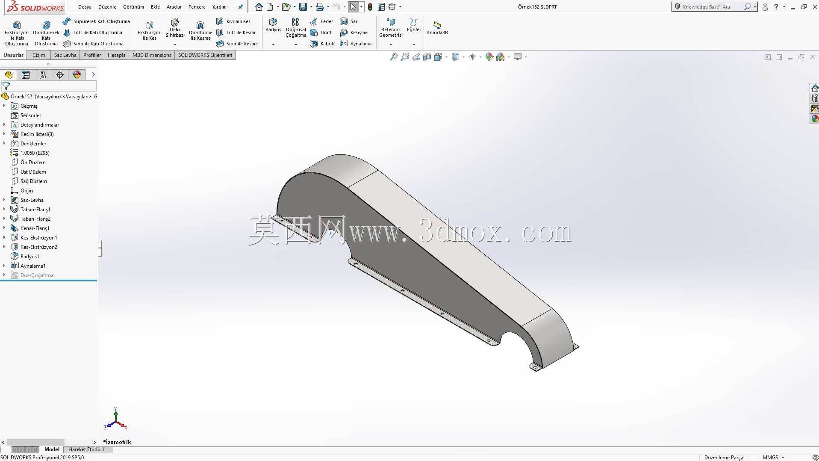
Task: Open DisplayManager tab
Action: click(x=77, y=75)
